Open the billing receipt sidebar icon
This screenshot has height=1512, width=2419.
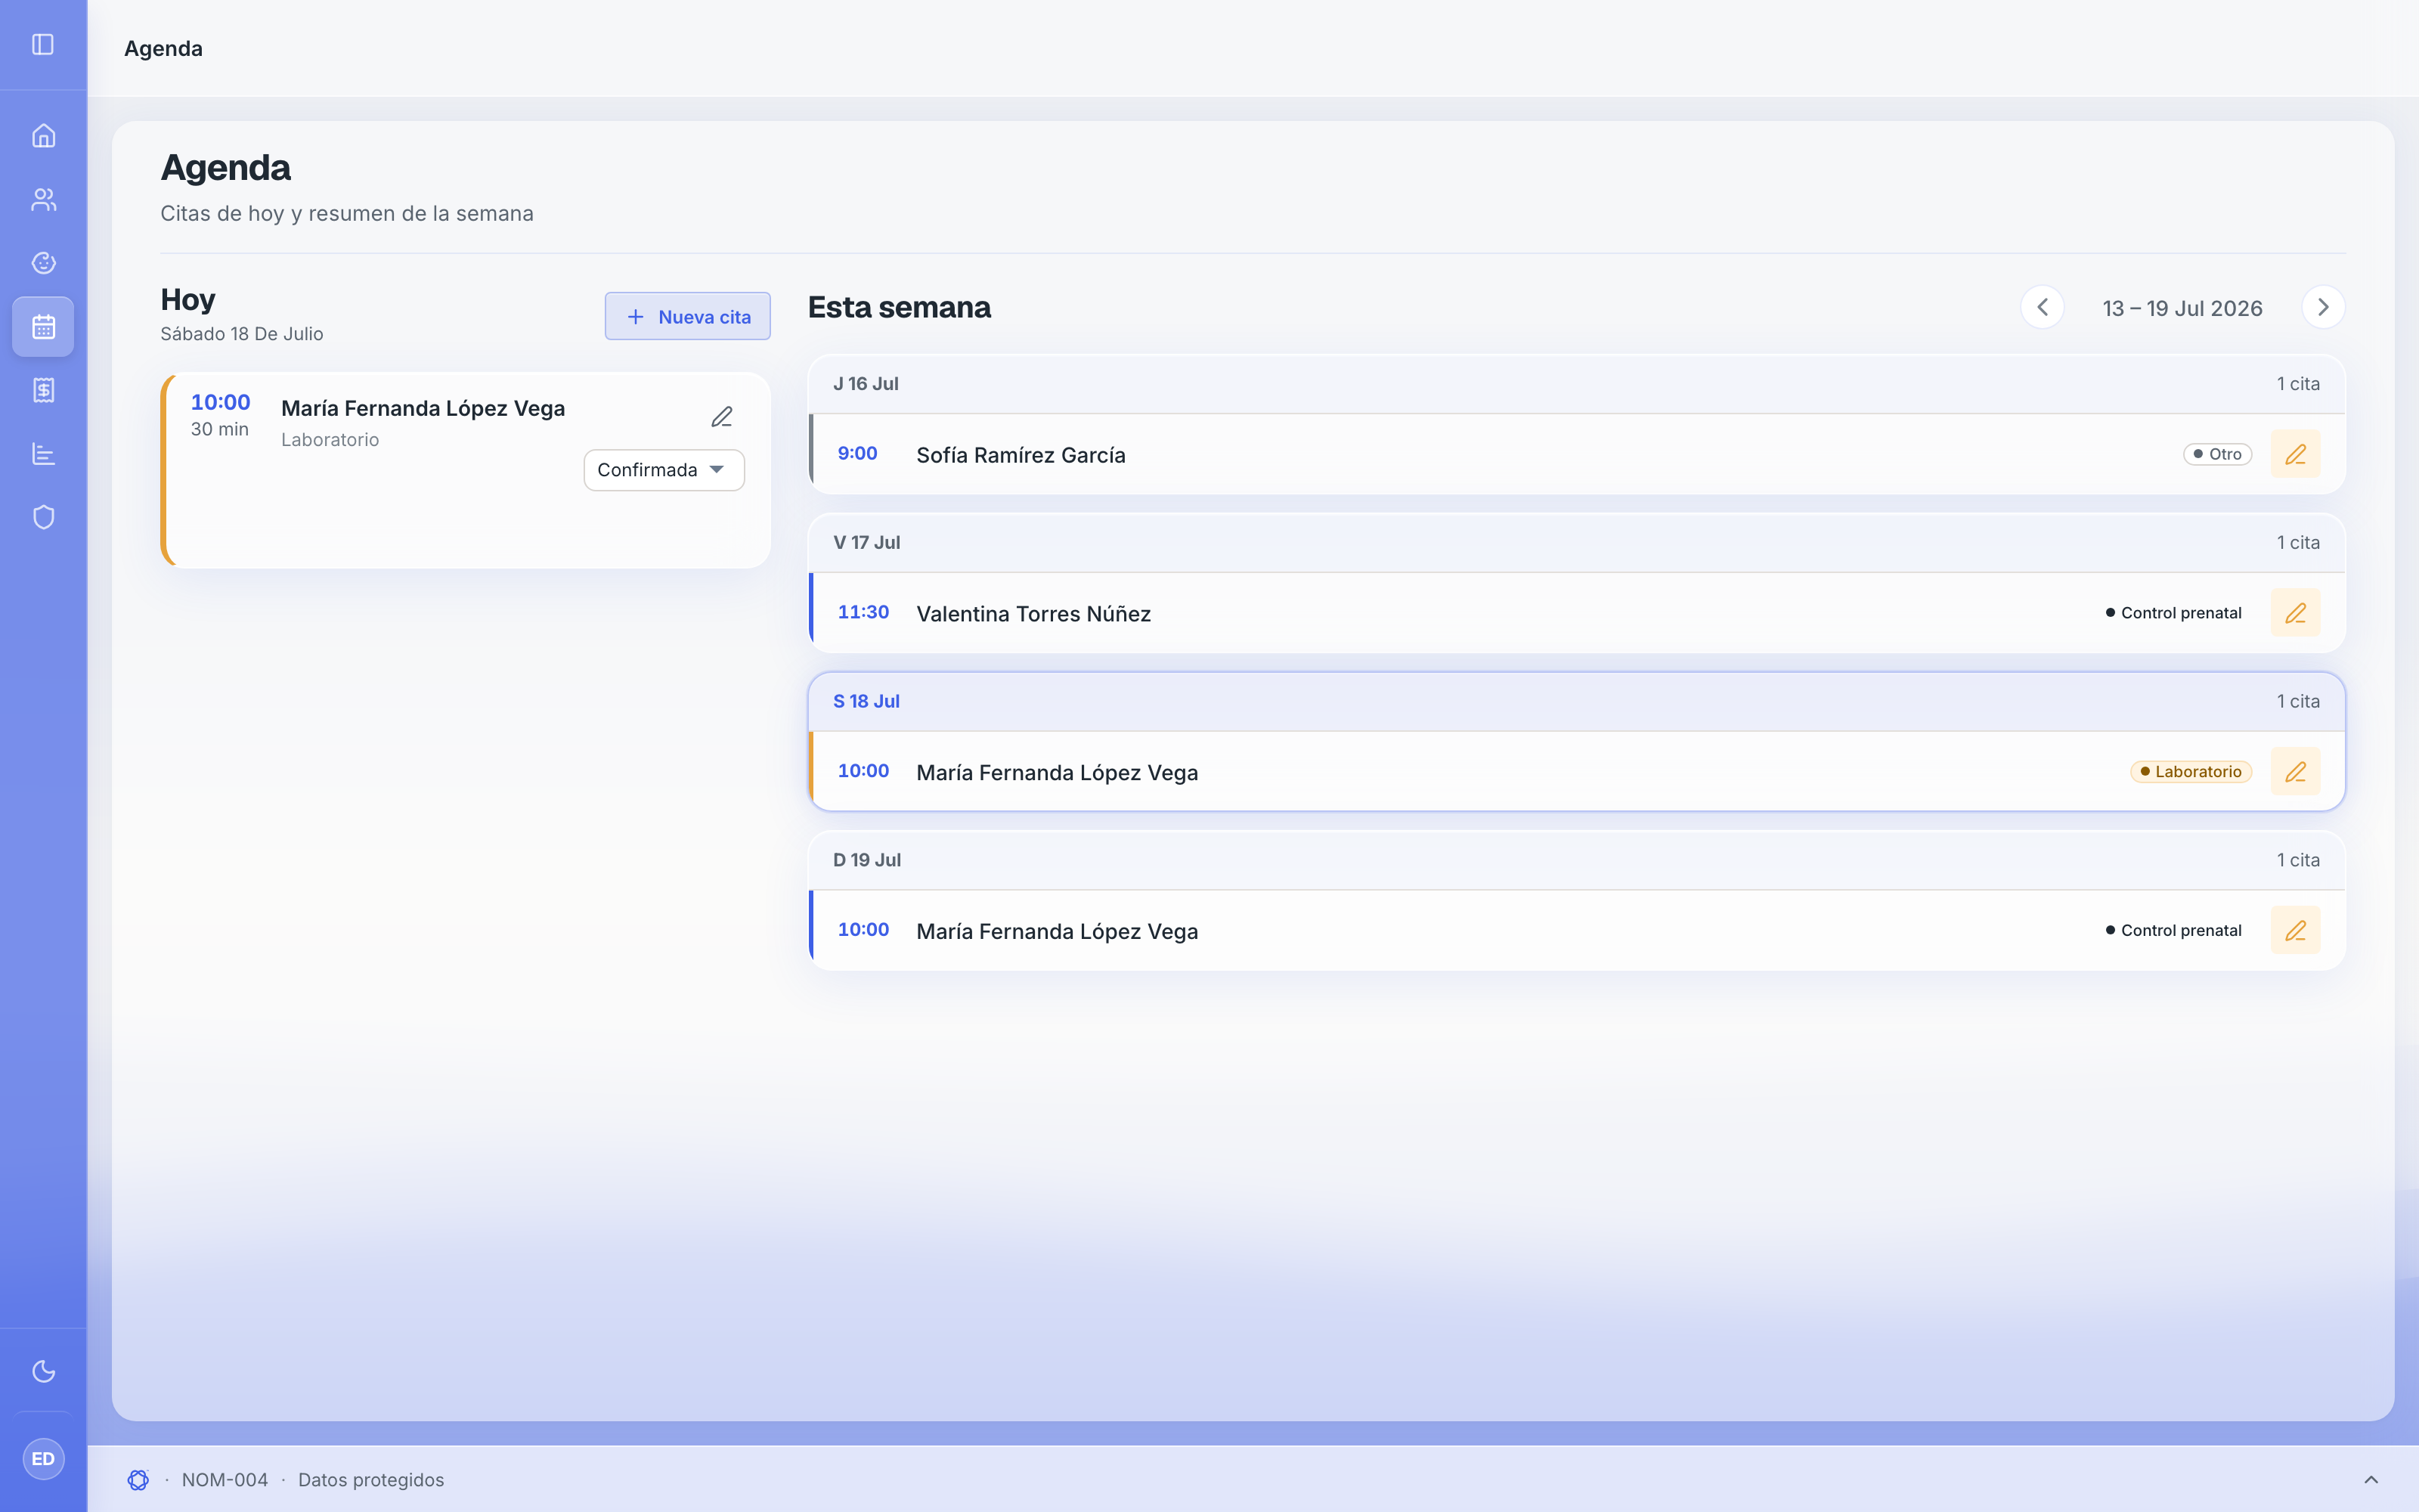coord(43,390)
